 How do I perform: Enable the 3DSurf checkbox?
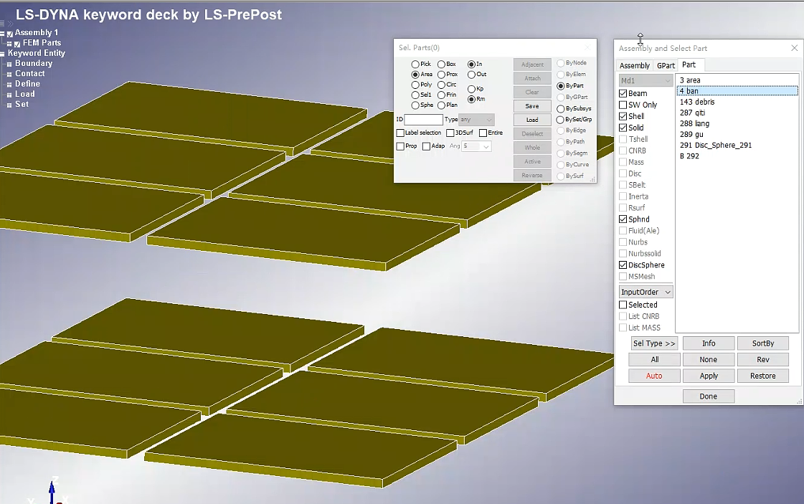coord(450,133)
